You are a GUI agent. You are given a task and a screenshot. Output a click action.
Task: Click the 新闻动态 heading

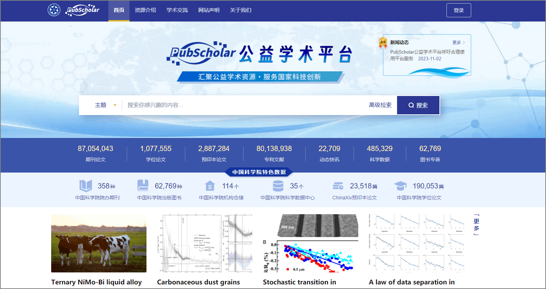pyautogui.click(x=400, y=42)
